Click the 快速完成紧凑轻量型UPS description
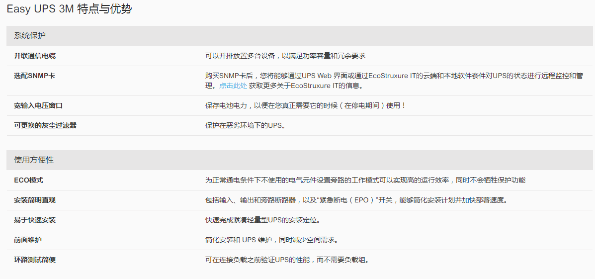Image resolution: width=595 pixels, height=279 pixels. tap(263, 220)
